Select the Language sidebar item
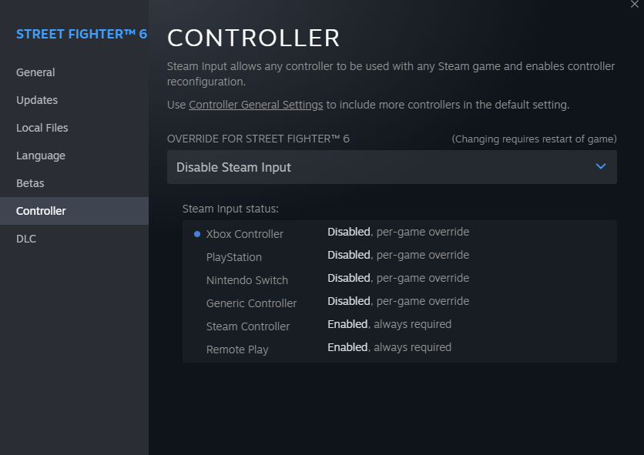 coord(41,156)
